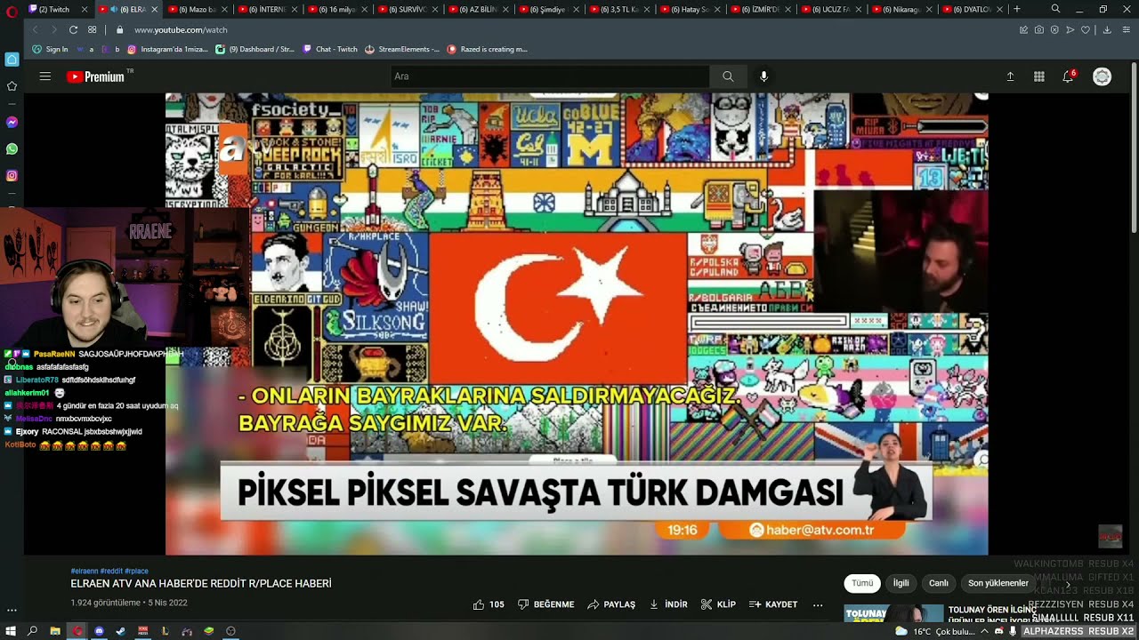Switch to the 'Nikaragua' browser tab
This screenshot has height=640, width=1139.
point(901,9)
